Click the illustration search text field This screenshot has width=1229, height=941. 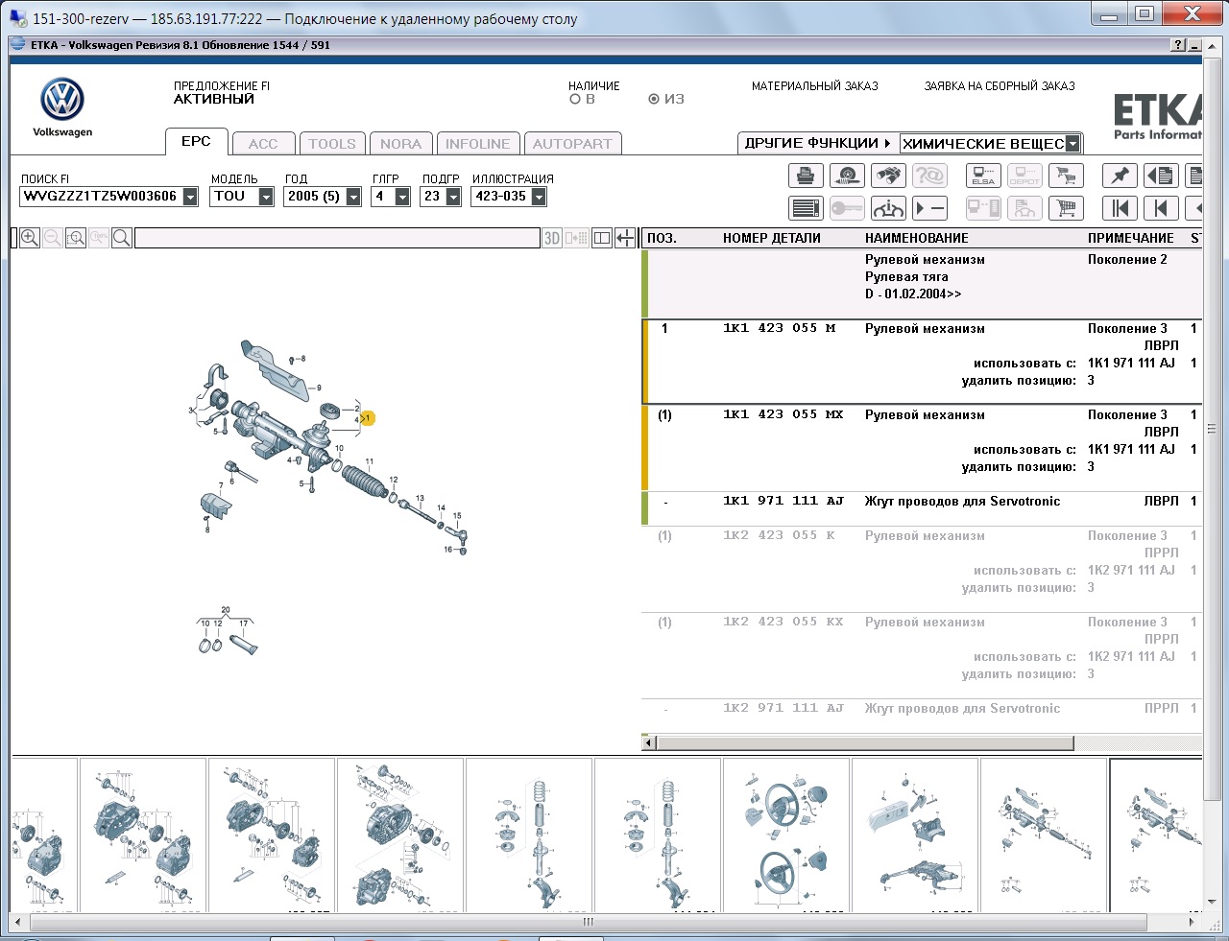[x=337, y=238]
